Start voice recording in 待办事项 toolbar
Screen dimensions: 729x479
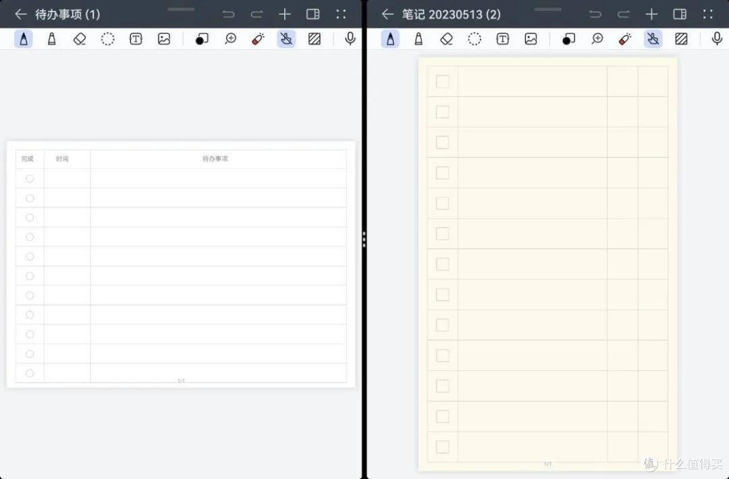tap(350, 39)
